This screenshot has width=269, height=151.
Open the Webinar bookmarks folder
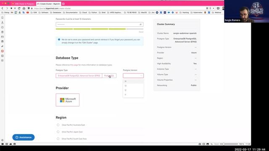(216, 13)
